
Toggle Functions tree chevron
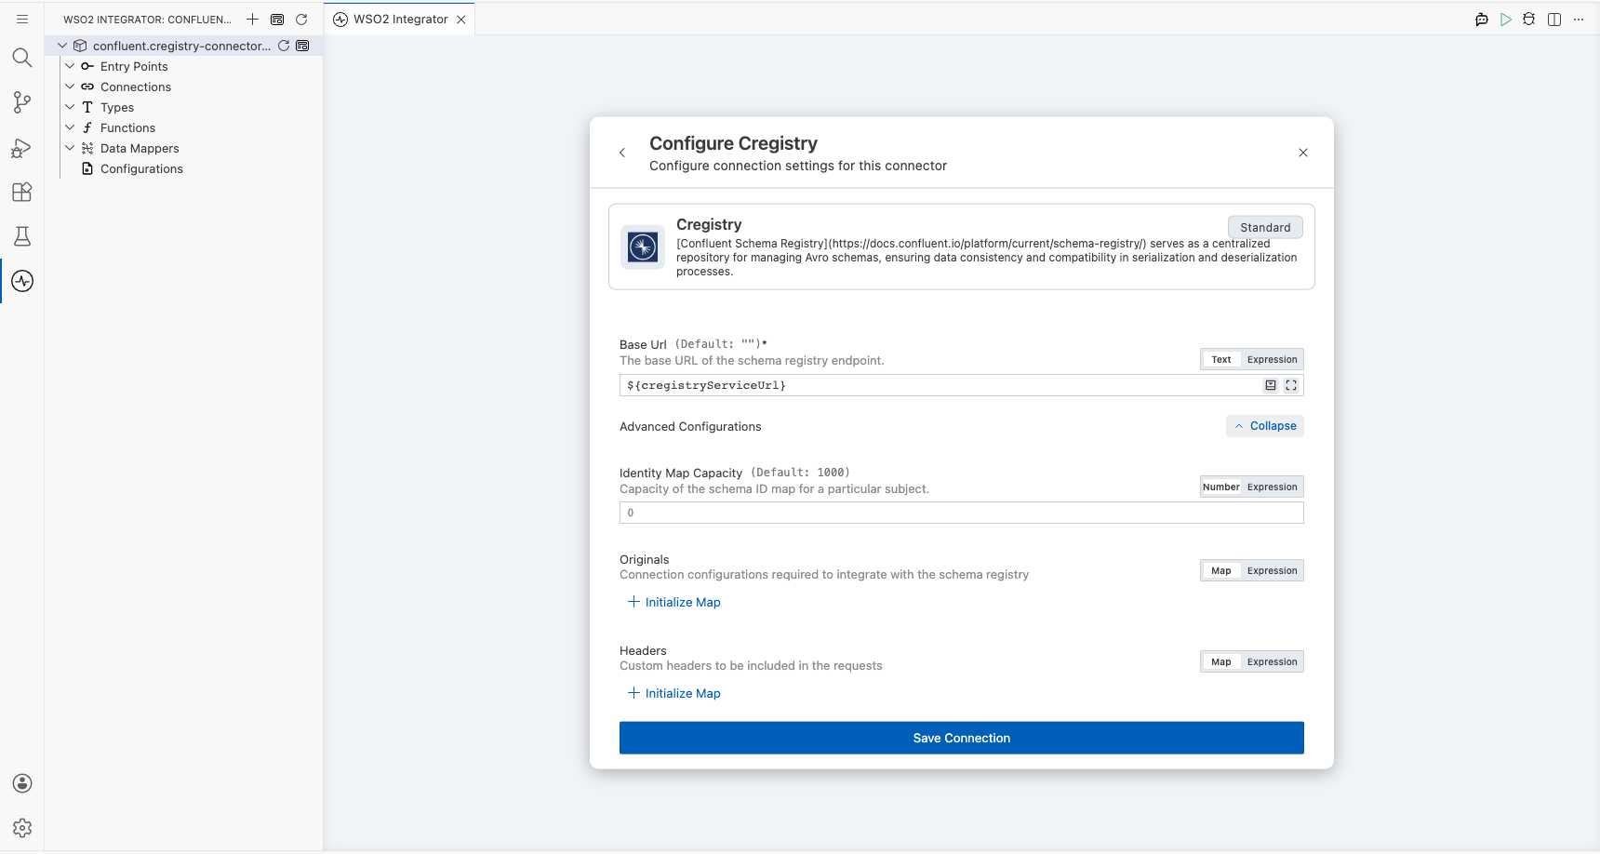click(70, 127)
